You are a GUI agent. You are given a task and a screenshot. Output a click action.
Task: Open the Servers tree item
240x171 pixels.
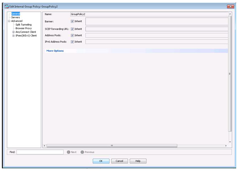(x=16, y=17)
